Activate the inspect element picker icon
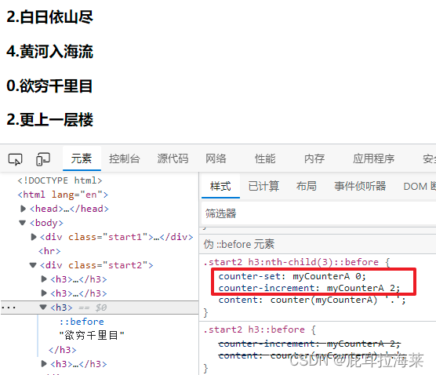 (15, 159)
